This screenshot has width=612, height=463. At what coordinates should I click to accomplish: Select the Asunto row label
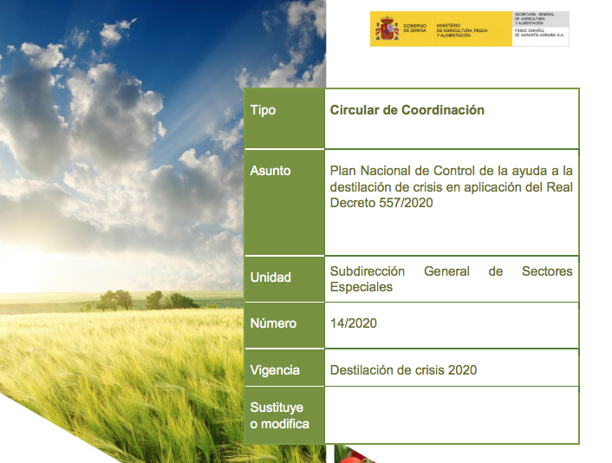[x=270, y=171]
